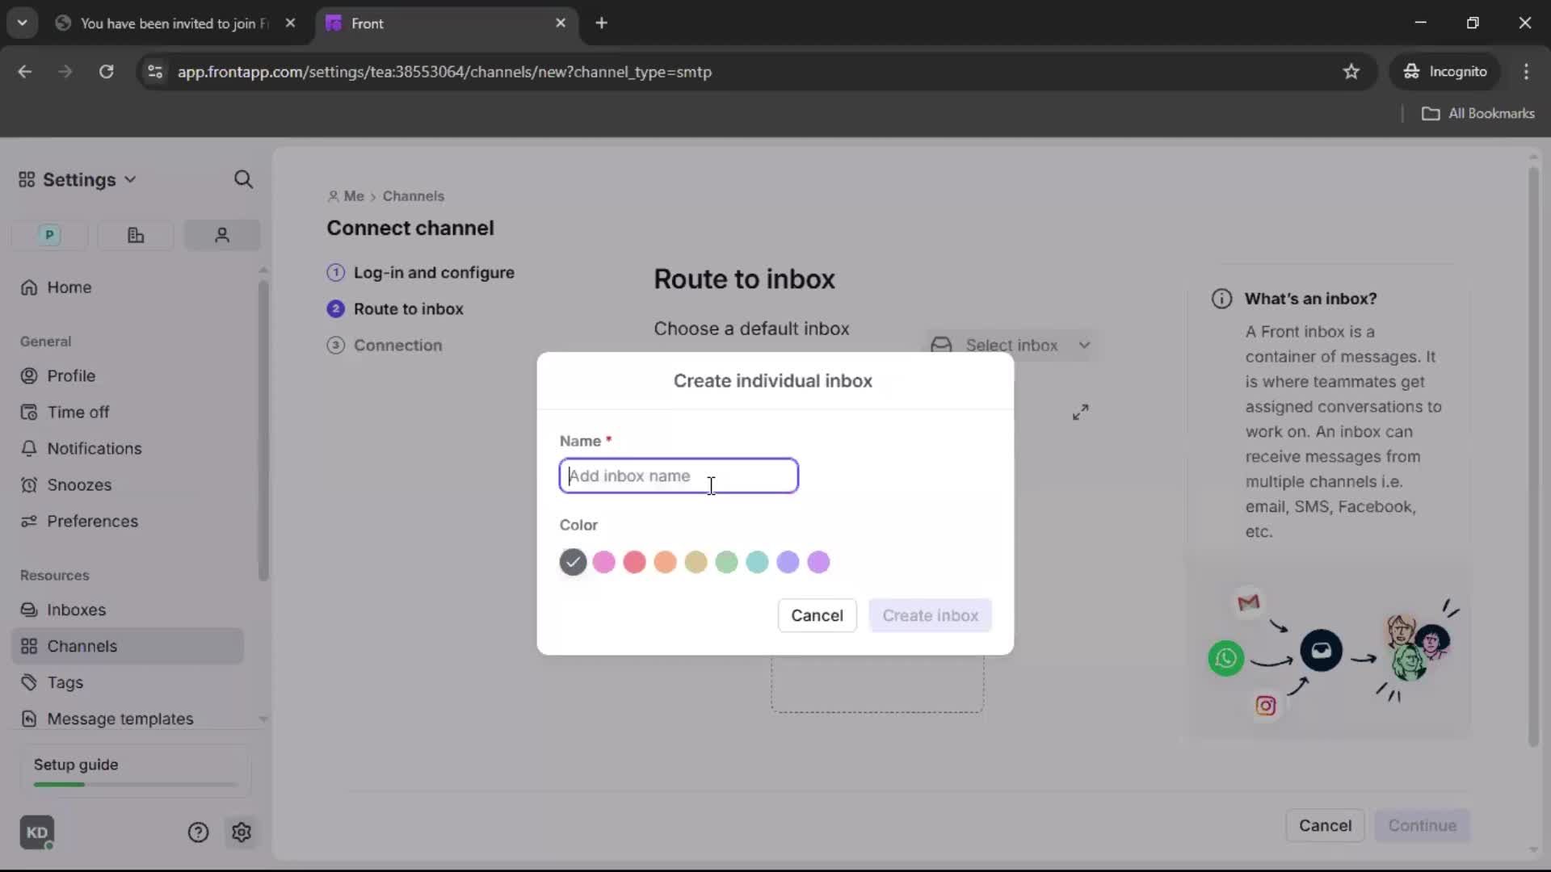Open Notifications settings

pyautogui.click(x=92, y=448)
